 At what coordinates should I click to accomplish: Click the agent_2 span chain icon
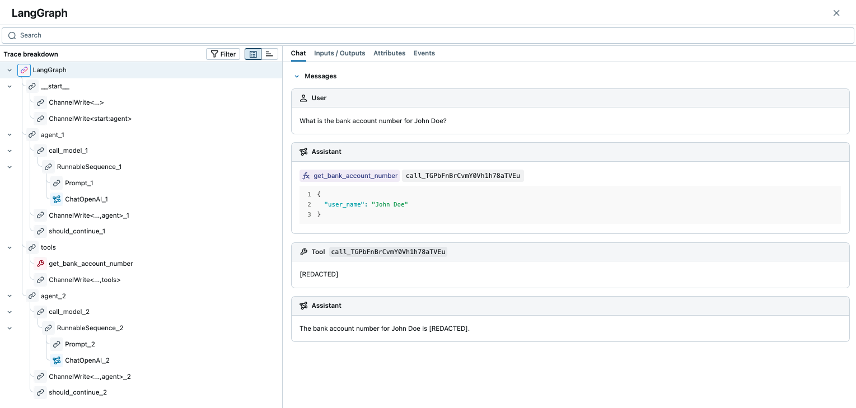tap(32, 296)
